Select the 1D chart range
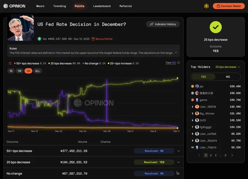The image size is (248, 179). (11, 71)
